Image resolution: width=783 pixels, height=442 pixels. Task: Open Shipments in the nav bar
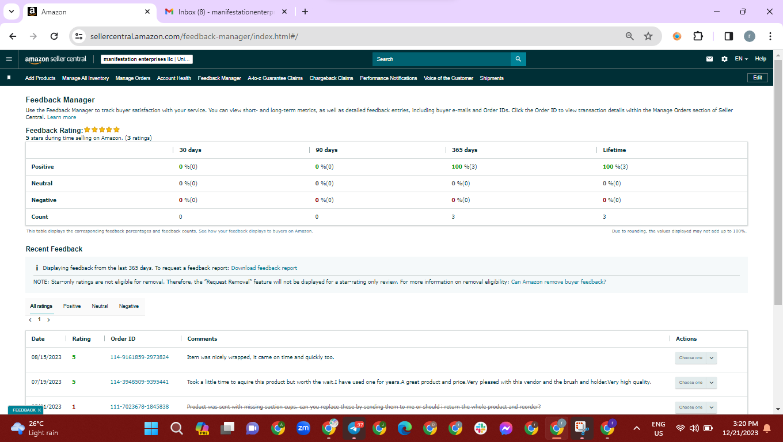(492, 78)
